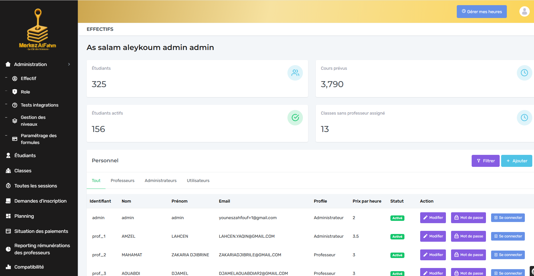Click the Gérer mes heures button
Viewport: 534px width, 276px height.
[x=482, y=11]
